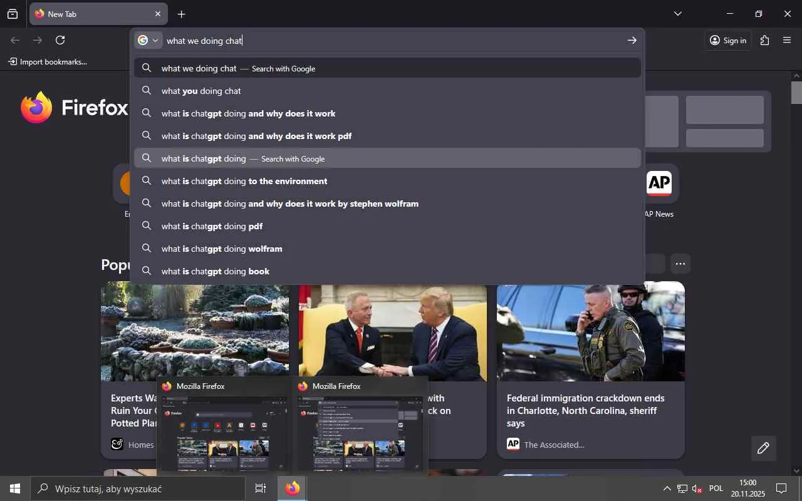Open the taskbar clock and date

(x=747, y=488)
